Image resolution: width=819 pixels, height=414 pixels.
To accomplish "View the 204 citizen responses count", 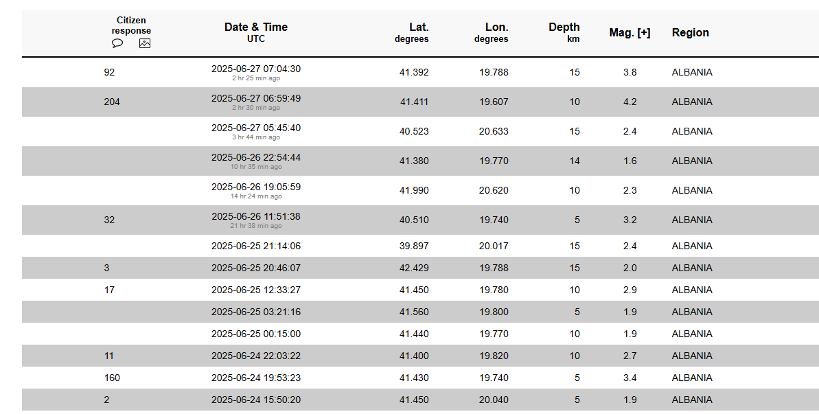I will [112, 102].
